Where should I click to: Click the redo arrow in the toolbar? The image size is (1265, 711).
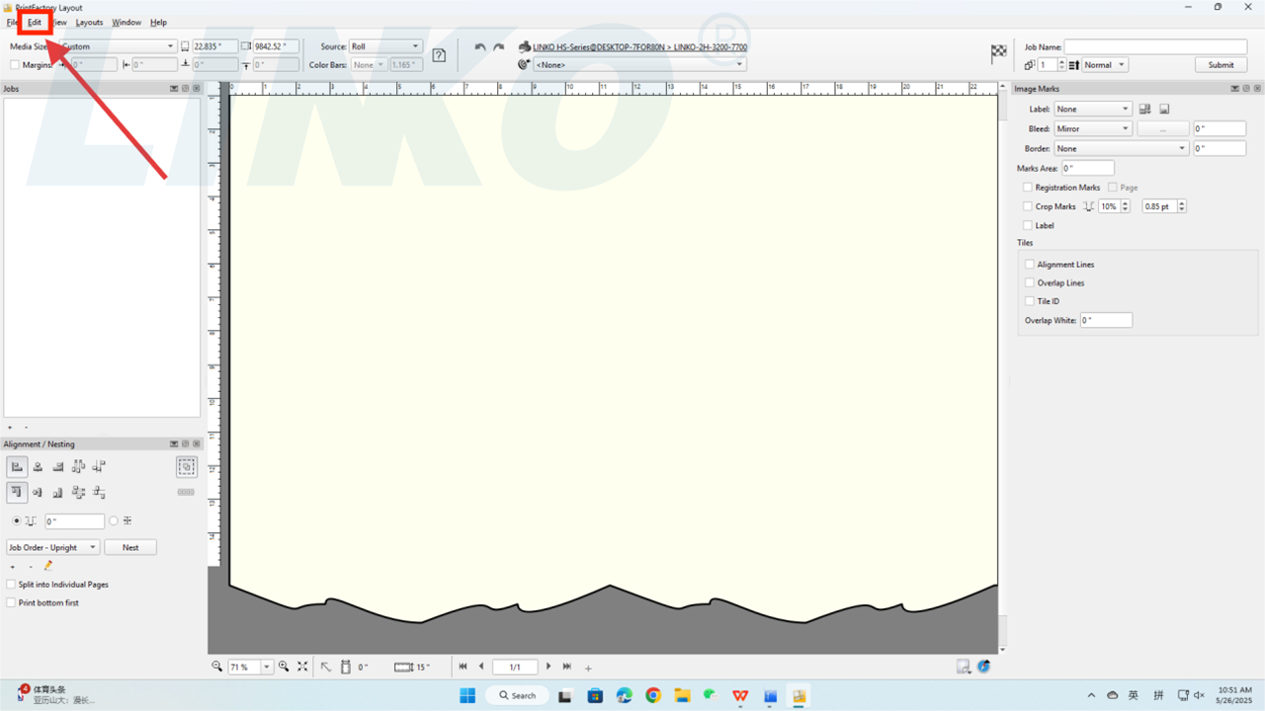click(499, 47)
